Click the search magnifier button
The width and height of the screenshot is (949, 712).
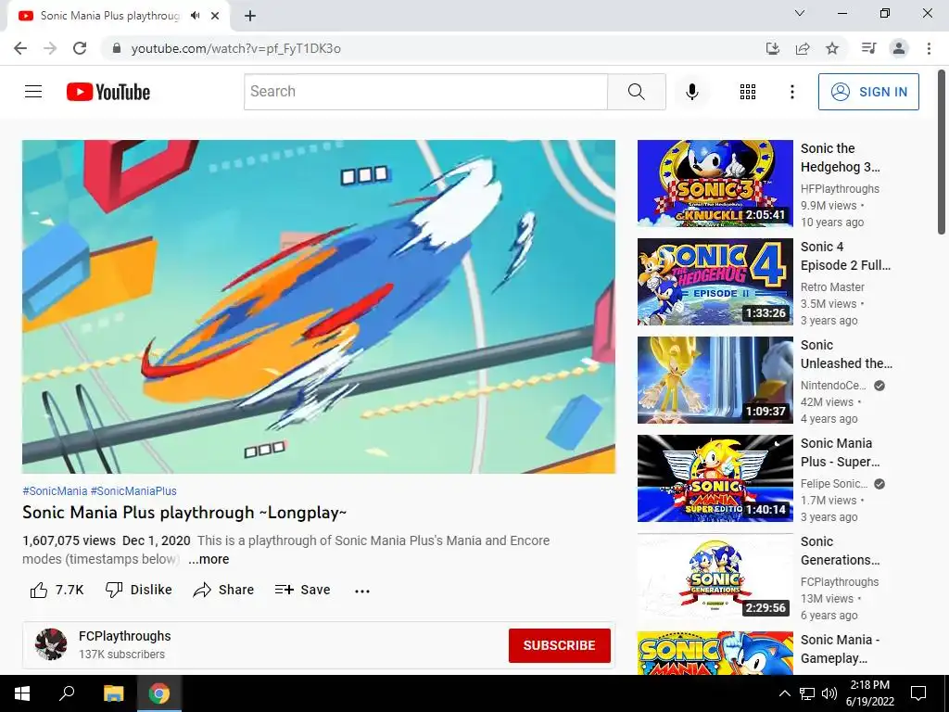pyautogui.click(x=636, y=92)
